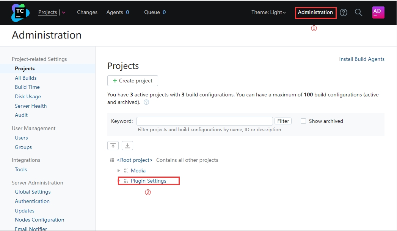Image resolution: width=397 pixels, height=231 pixels.
Task: Open the Plugin Settings project
Action: [148, 181]
